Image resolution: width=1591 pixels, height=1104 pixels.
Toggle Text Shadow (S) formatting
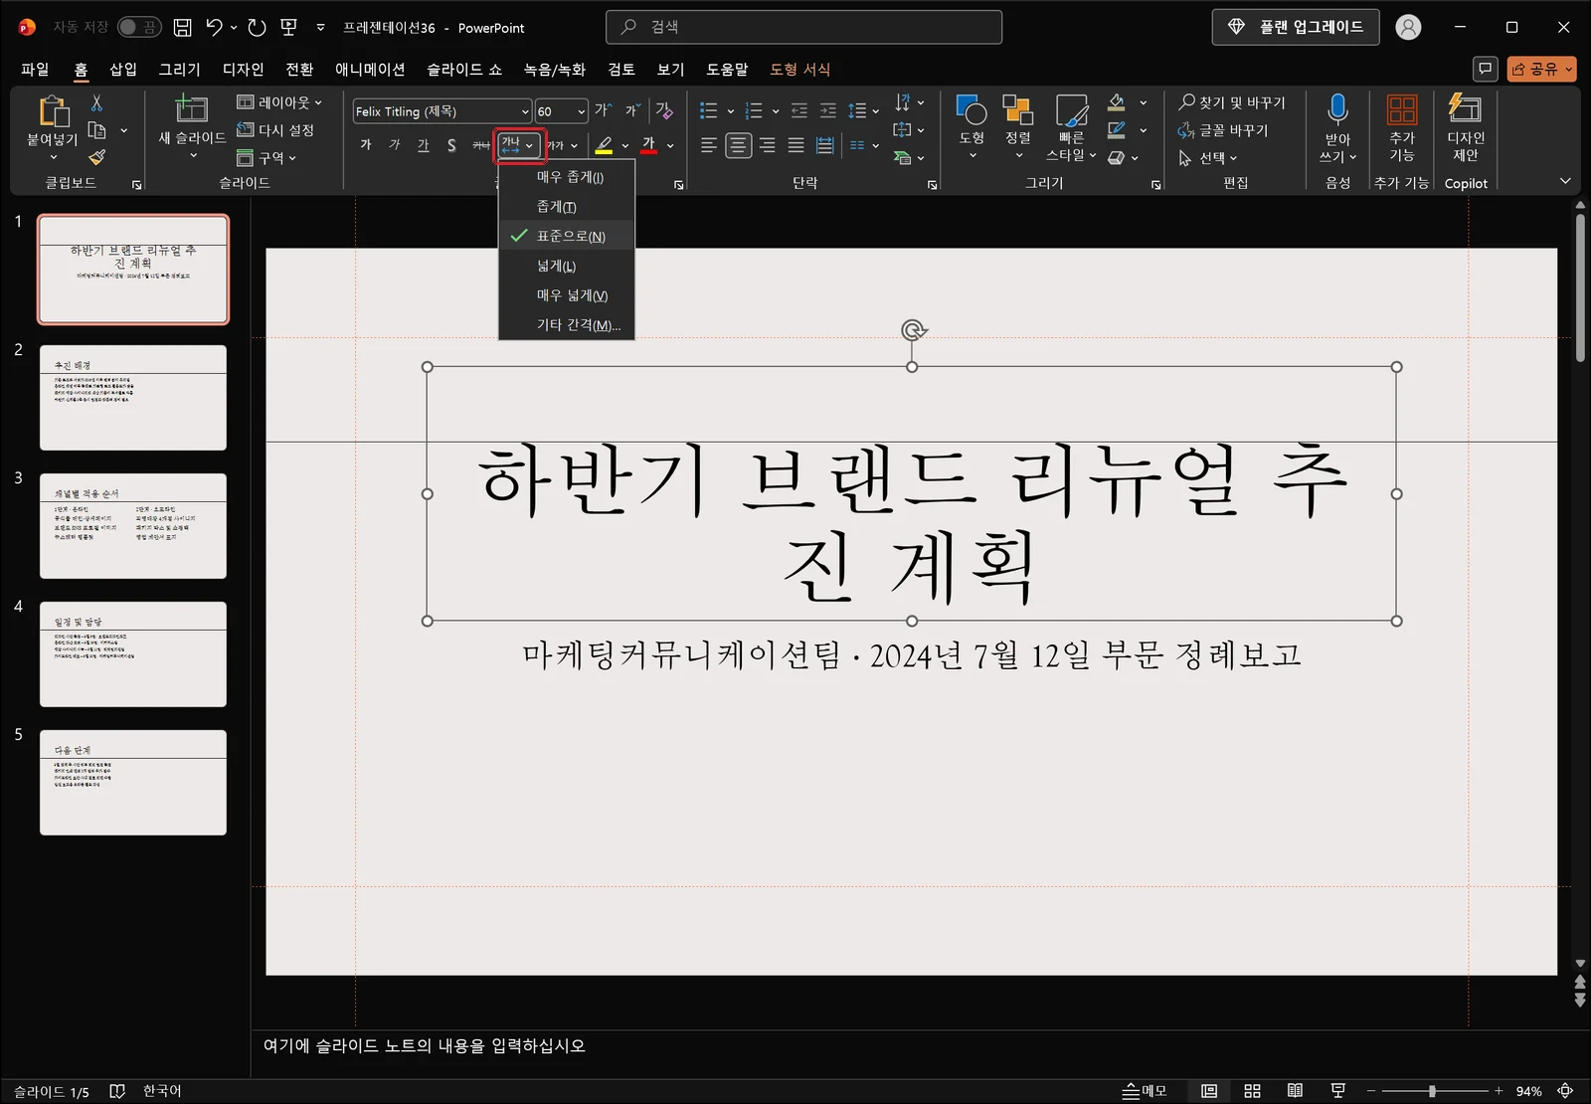451,145
